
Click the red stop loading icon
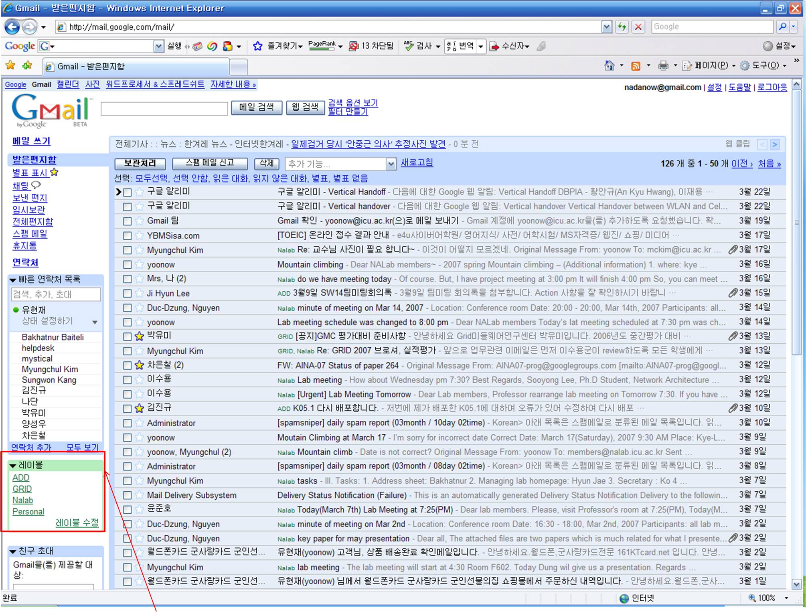point(638,27)
